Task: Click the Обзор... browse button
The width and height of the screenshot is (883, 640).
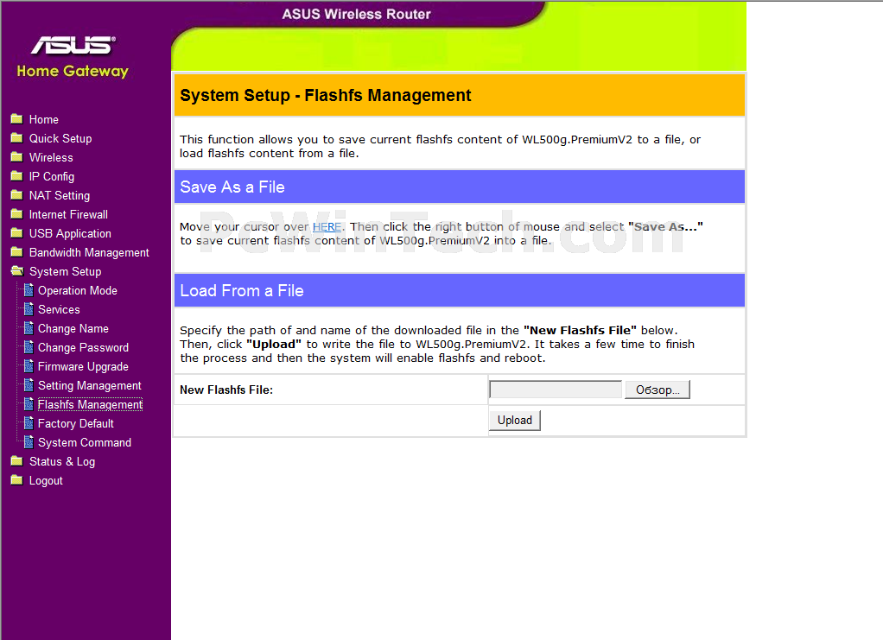Action: tap(657, 390)
